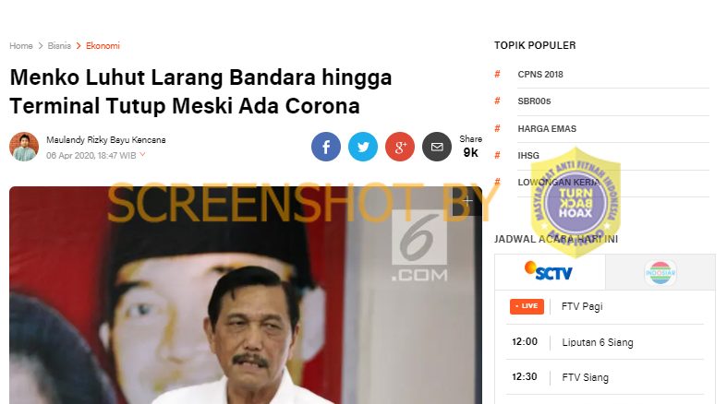Share article on Facebook icon
The image size is (727, 404).
(x=326, y=147)
